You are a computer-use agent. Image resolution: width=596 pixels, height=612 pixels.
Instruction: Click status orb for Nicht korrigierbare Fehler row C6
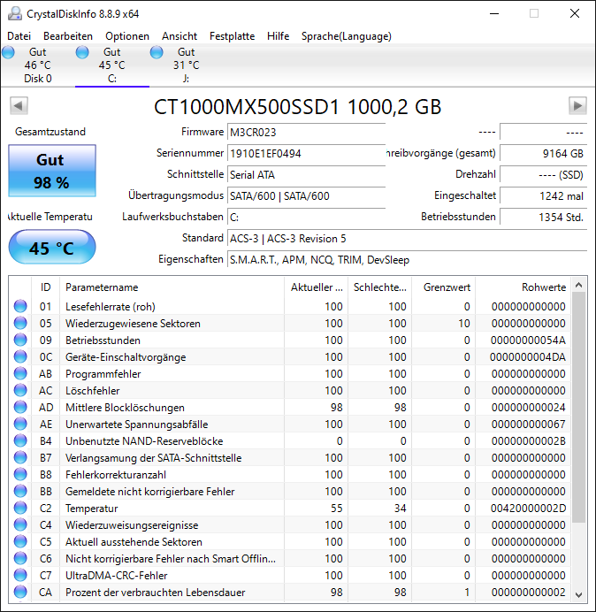point(20,558)
